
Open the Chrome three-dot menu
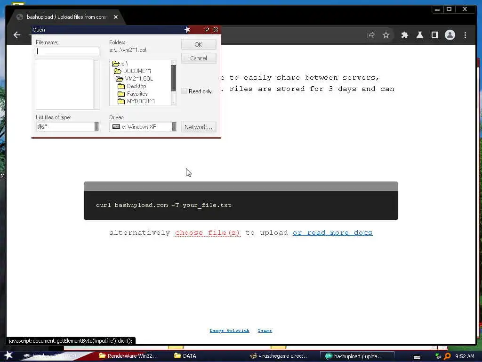(465, 35)
